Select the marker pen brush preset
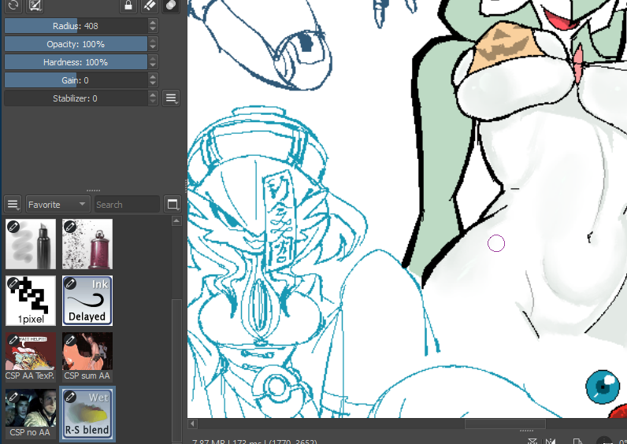 click(x=31, y=244)
